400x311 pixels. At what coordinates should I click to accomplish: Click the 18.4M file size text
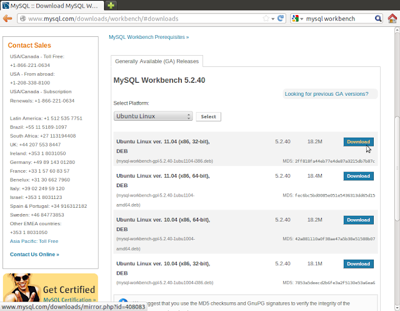click(315, 176)
